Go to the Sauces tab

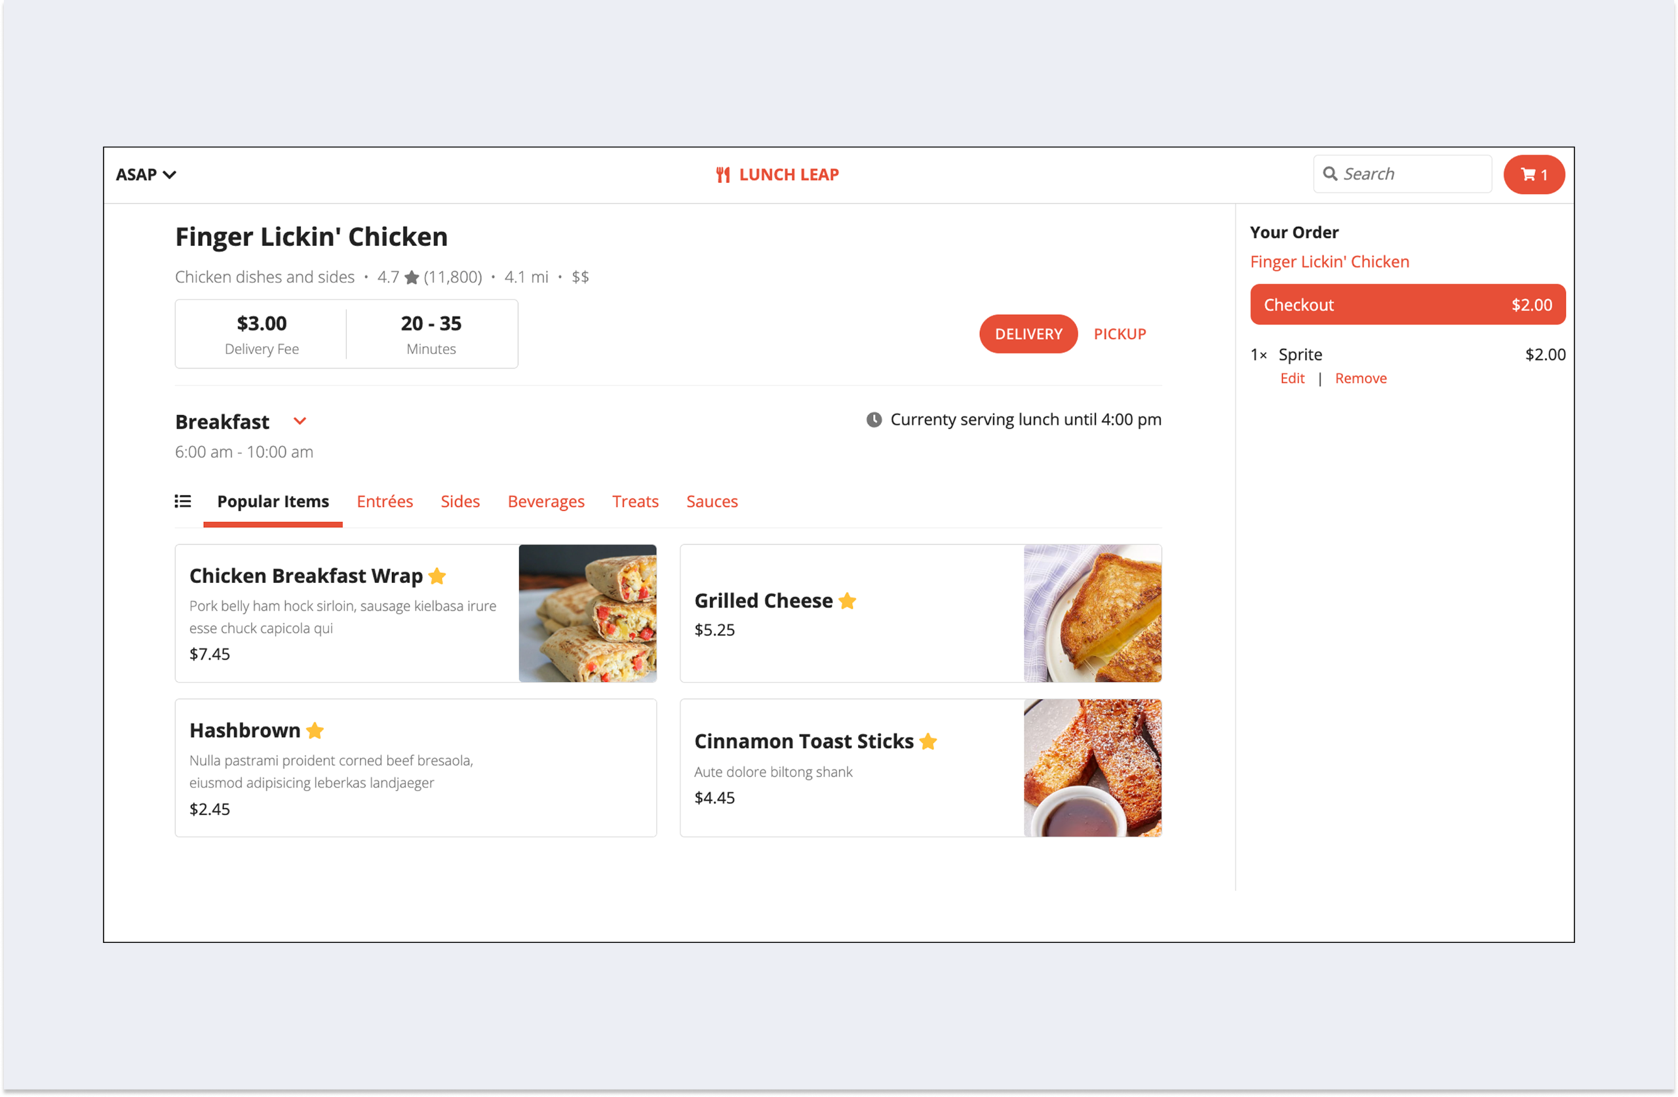pos(712,502)
